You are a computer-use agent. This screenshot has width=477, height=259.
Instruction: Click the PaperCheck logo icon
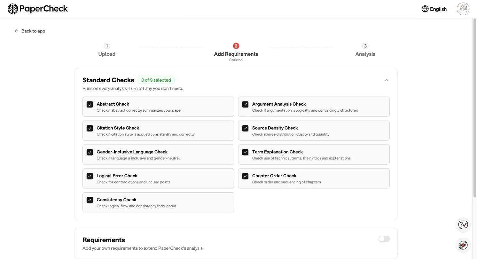click(x=13, y=9)
